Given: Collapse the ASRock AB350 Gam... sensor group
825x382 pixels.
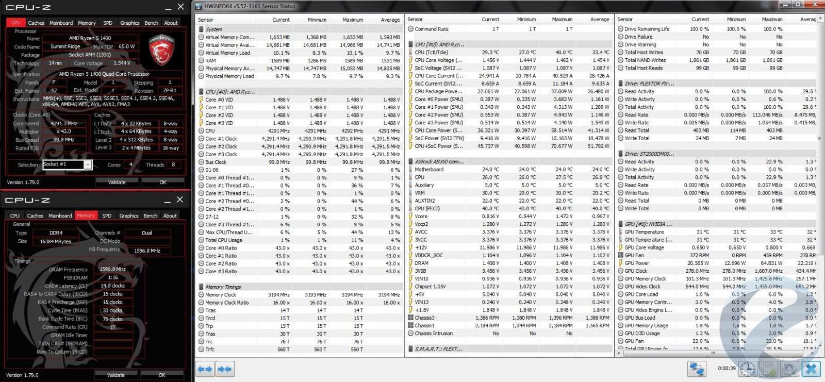Looking at the screenshot, I should pyautogui.click(x=439, y=161).
